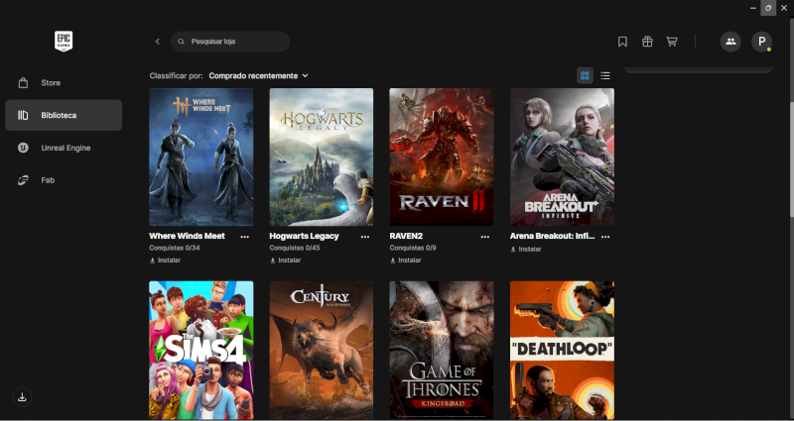Switch to grid view
The height and width of the screenshot is (421, 794).
(x=585, y=76)
